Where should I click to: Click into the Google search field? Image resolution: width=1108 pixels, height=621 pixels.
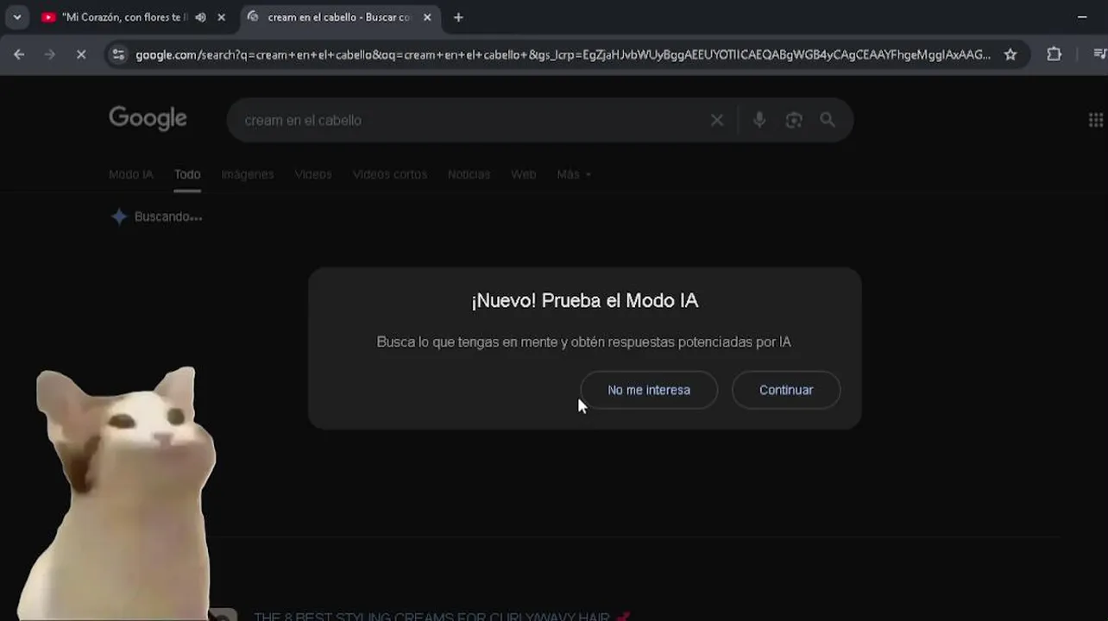(x=466, y=120)
